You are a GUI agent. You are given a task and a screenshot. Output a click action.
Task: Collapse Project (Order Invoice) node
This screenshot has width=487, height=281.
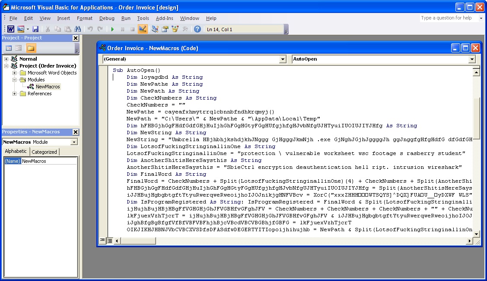[6, 66]
